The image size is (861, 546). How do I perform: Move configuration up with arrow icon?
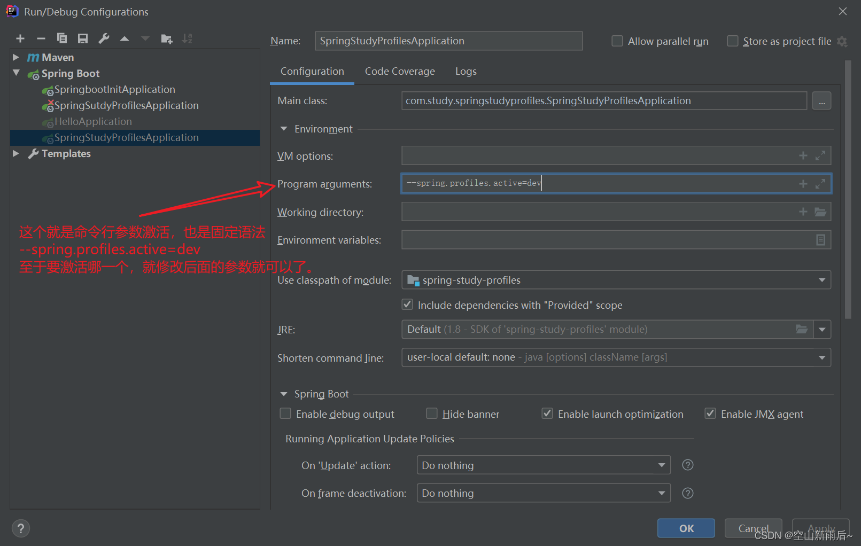point(125,38)
